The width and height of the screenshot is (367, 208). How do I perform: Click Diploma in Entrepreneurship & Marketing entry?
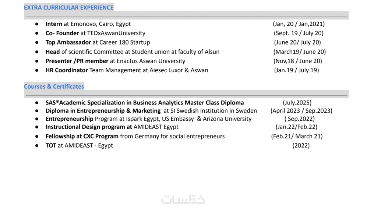[151, 110]
